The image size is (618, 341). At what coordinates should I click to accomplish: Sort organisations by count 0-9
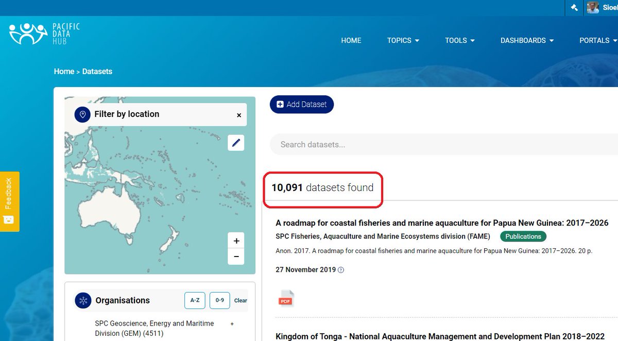tap(219, 300)
